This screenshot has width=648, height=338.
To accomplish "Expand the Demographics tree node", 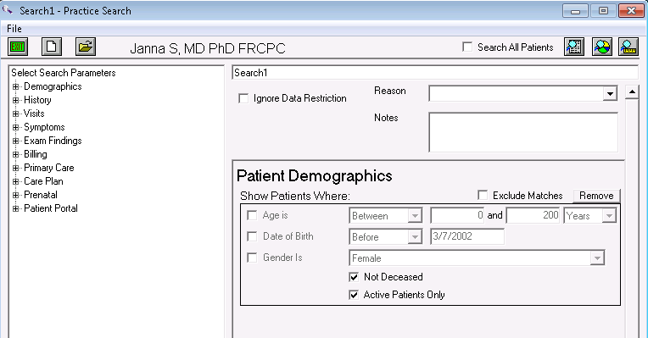I will click(x=16, y=86).
